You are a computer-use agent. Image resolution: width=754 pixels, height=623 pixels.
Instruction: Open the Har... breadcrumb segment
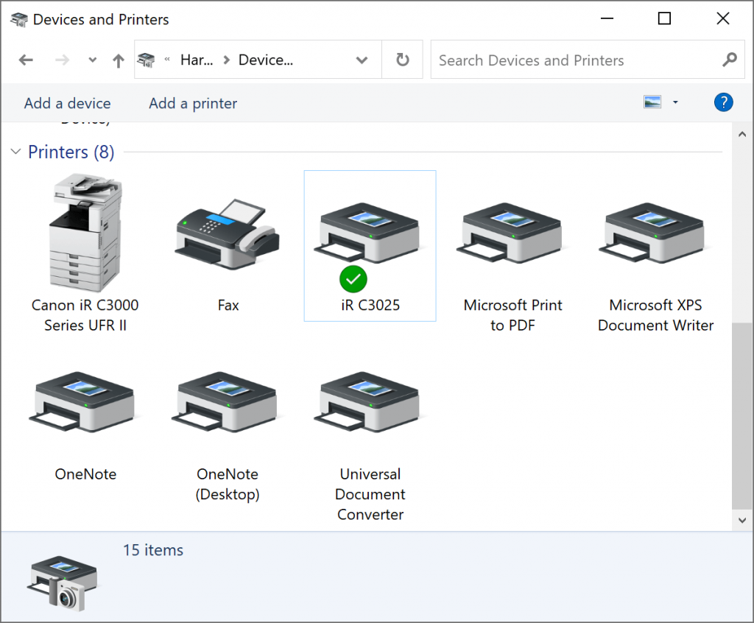click(x=197, y=60)
